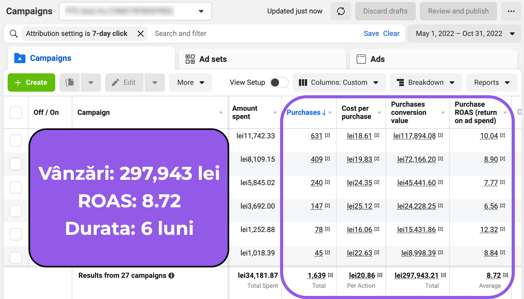Click the Save filter link
The image size is (524, 299).
[x=371, y=34]
